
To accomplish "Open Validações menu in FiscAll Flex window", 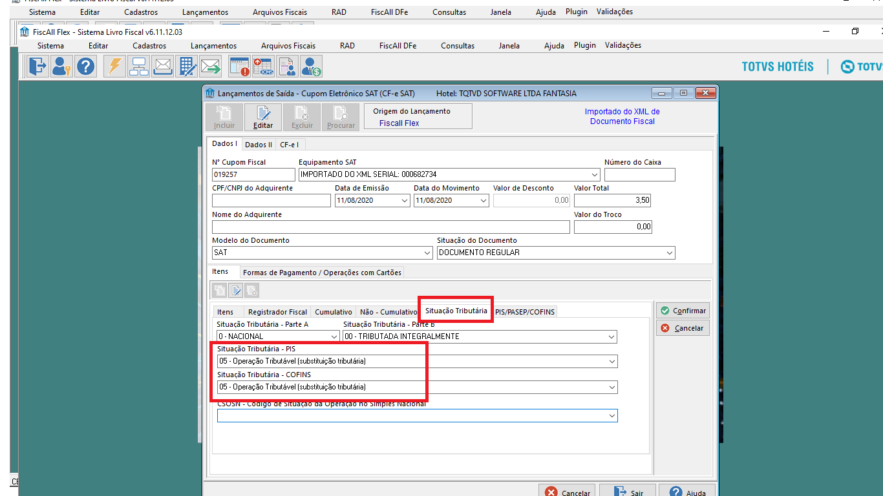I will (623, 45).
